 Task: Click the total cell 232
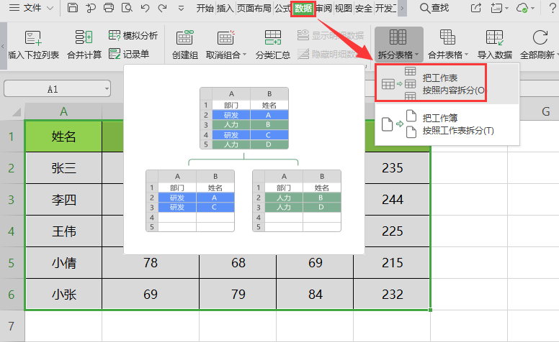(x=392, y=295)
